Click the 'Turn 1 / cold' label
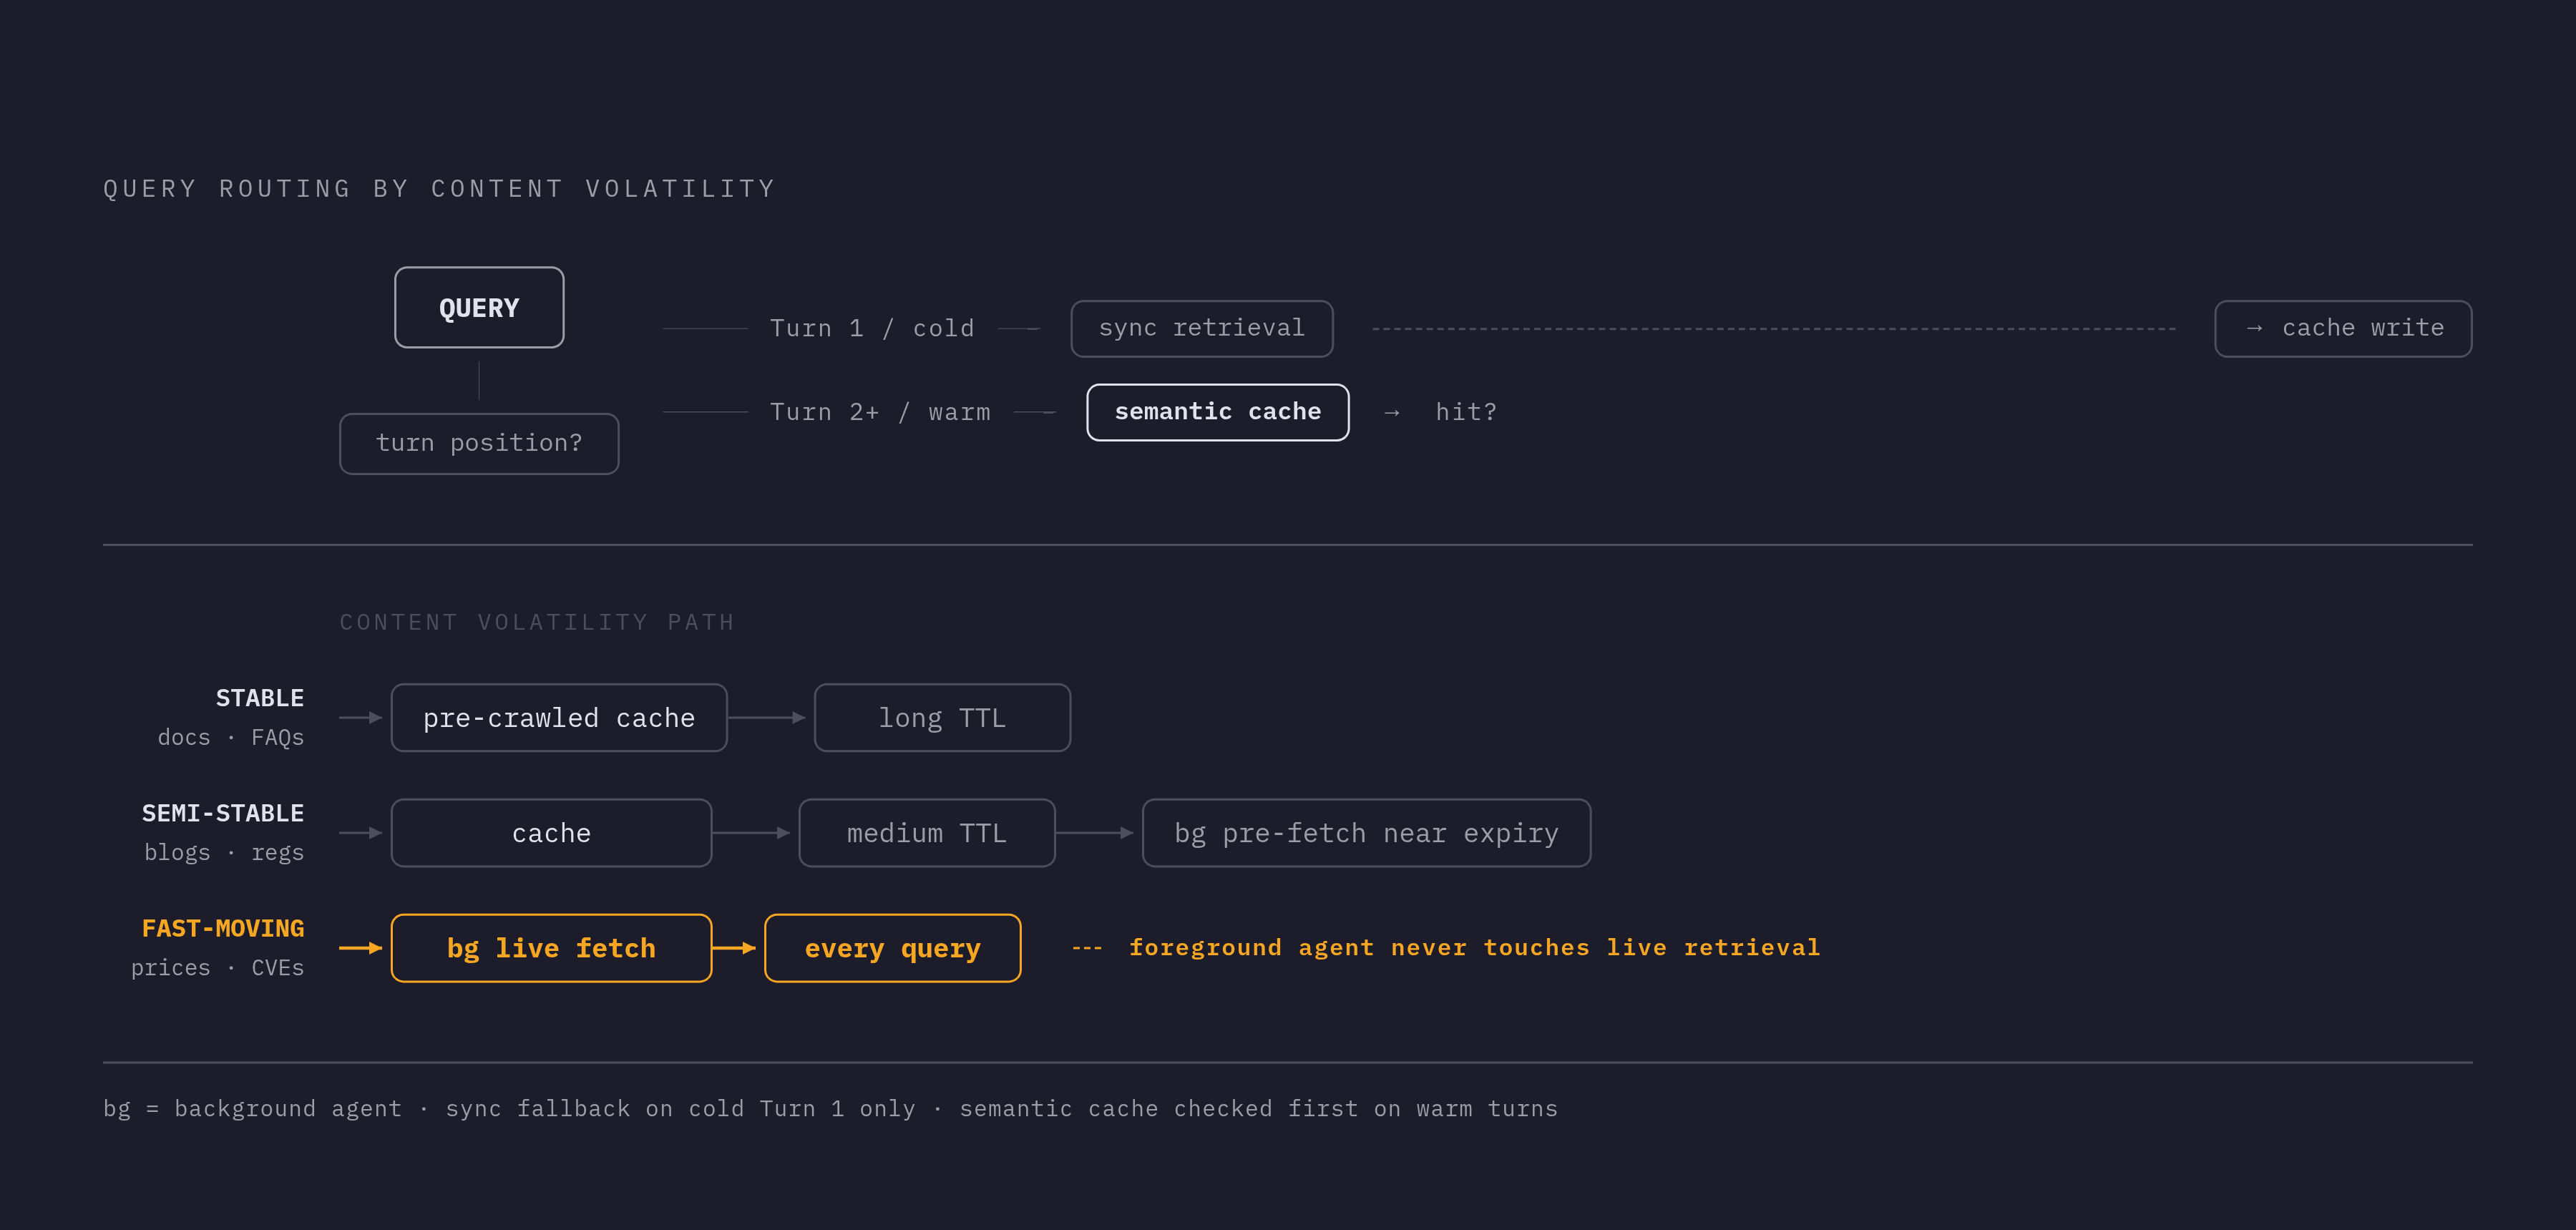The height and width of the screenshot is (1230, 2576). pyautogui.click(x=872, y=328)
